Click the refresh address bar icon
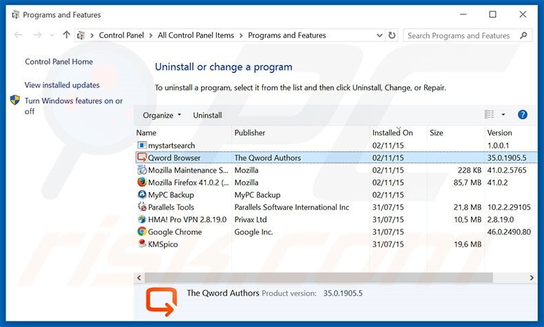 point(392,35)
